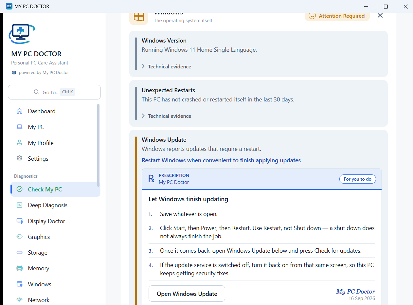Click the Storage drive icon

(x=20, y=253)
